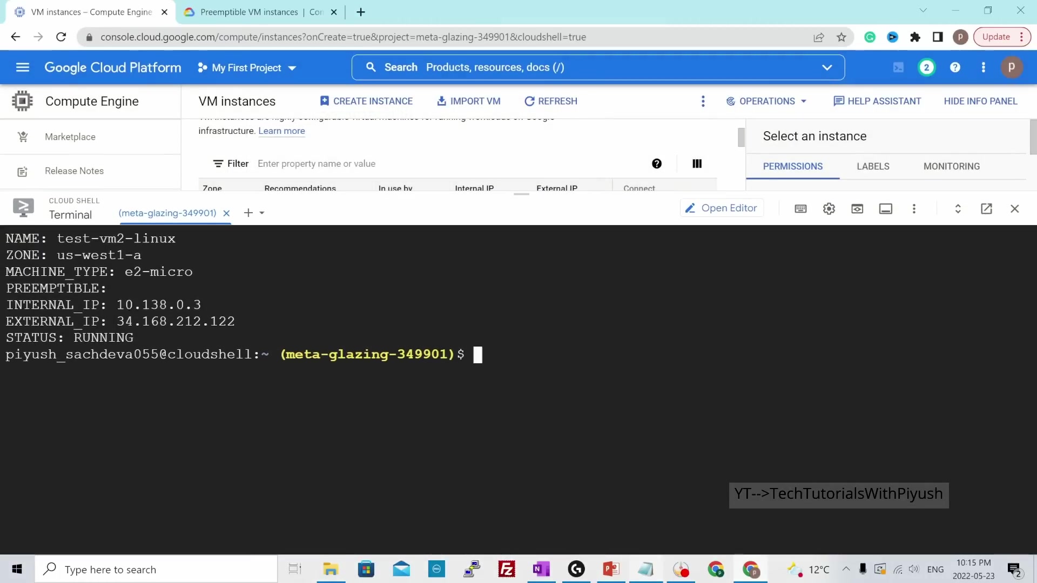This screenshot has width=1037, height=583.
Task: Open the My First Project selector dropdown
Action: click(247, 68)
